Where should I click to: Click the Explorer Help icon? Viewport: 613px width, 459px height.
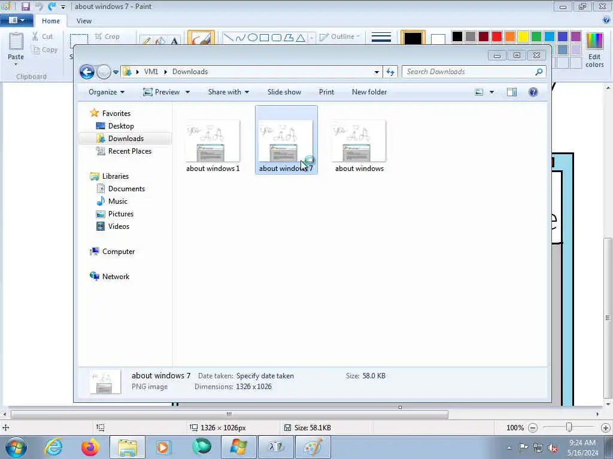[533, 92]
